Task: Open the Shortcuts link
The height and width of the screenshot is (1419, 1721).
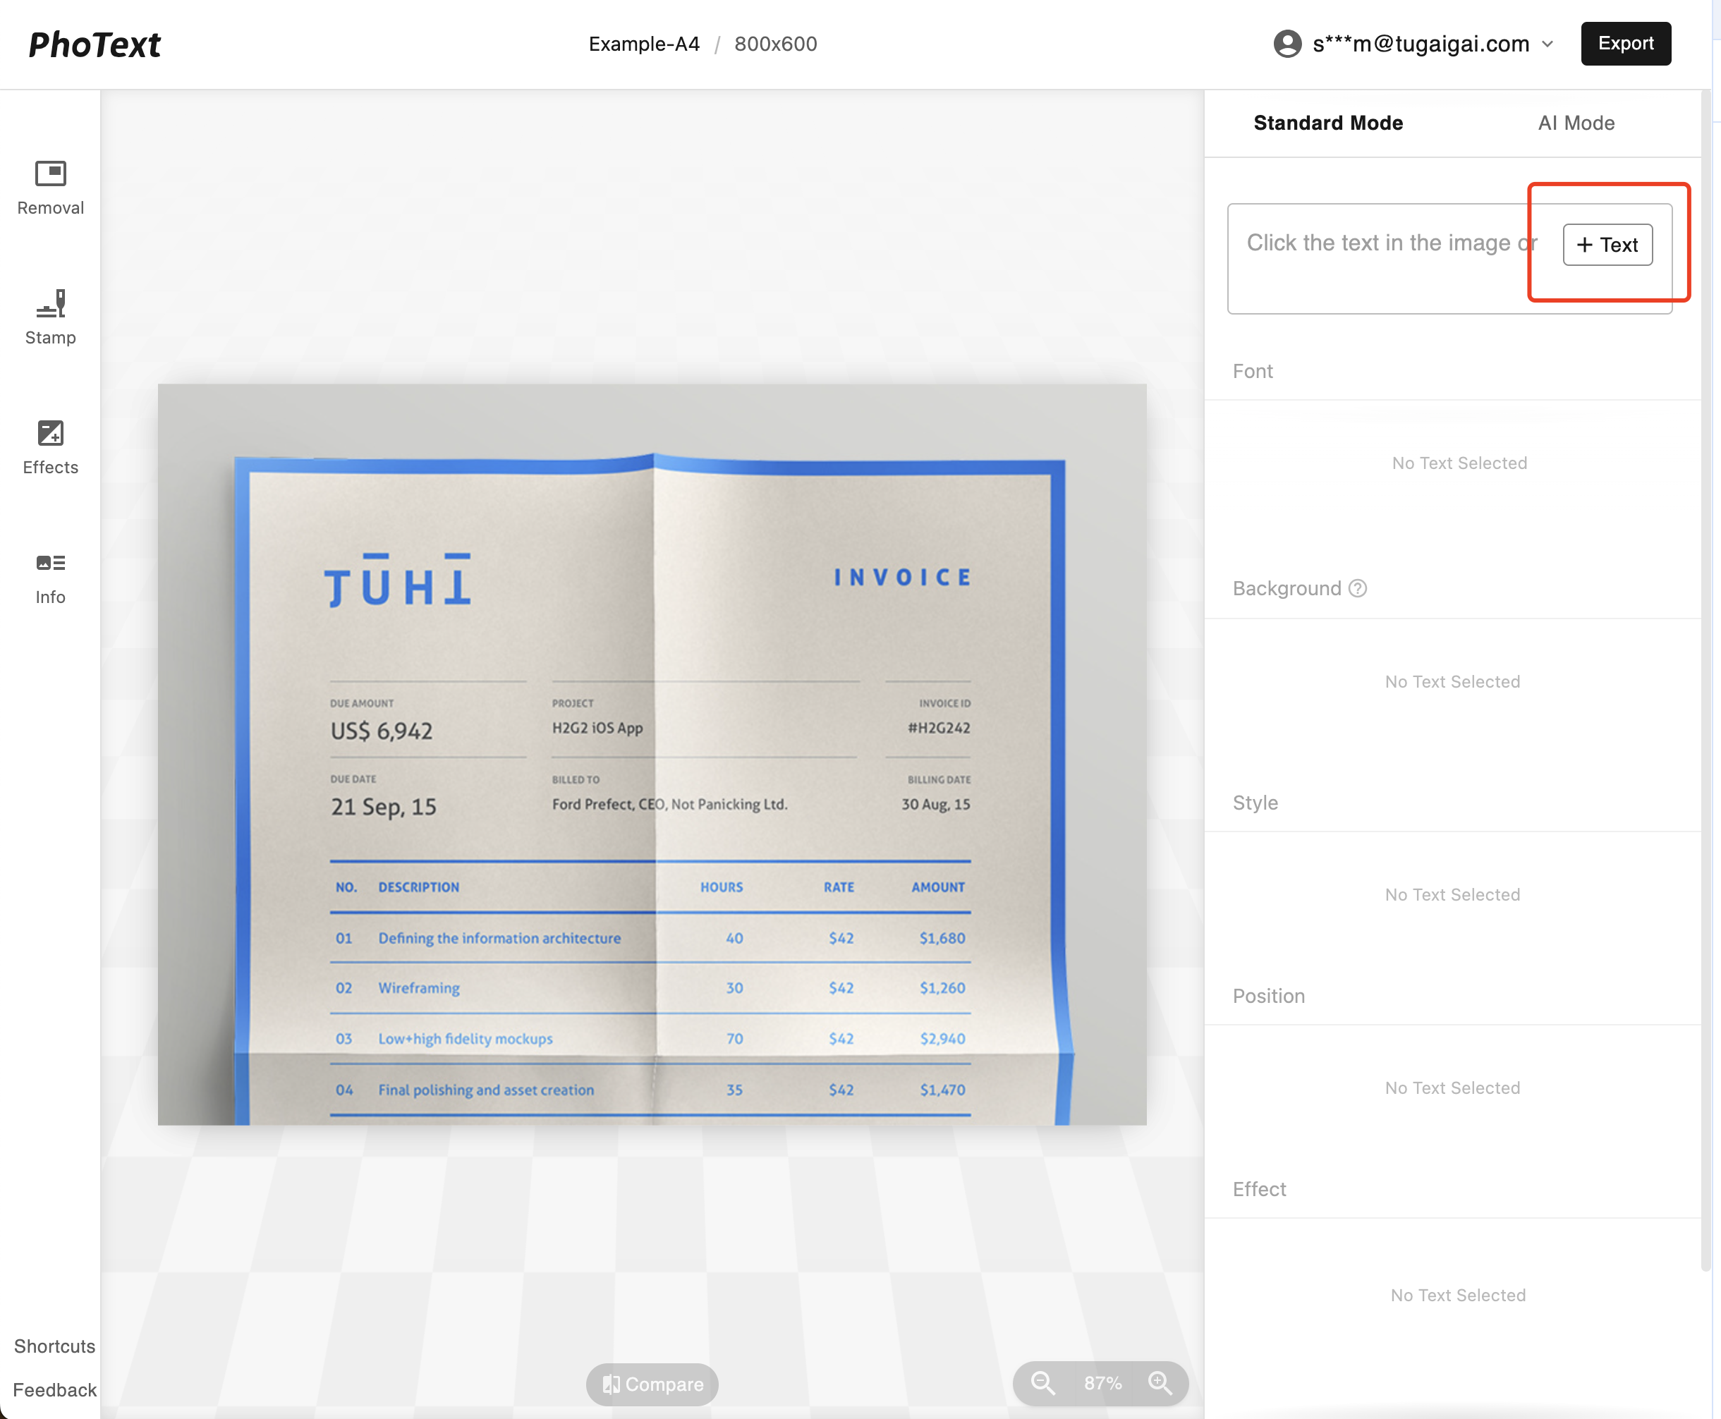Action: [54, 1346]
